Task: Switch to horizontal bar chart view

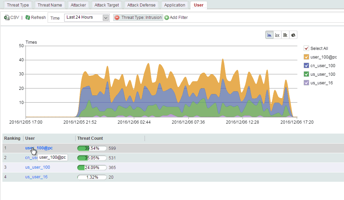Action: tap(285, 35)
